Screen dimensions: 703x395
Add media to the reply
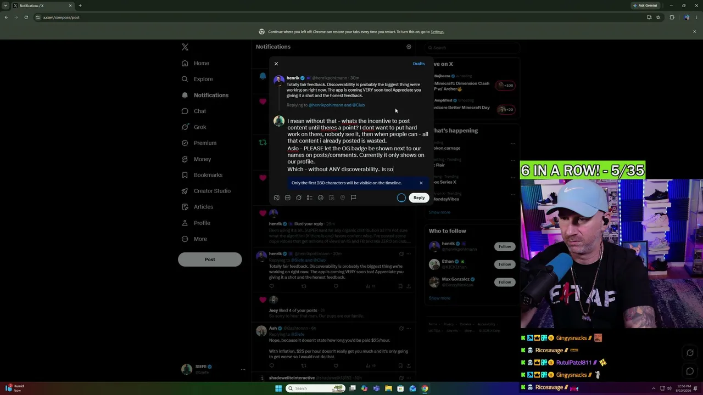(277, 198)
